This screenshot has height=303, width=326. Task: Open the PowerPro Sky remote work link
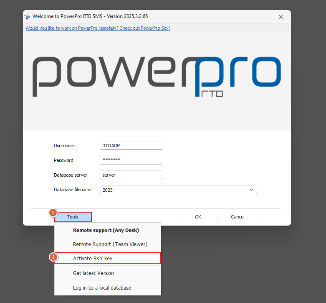pyautogui.click(x=98, y=28)
